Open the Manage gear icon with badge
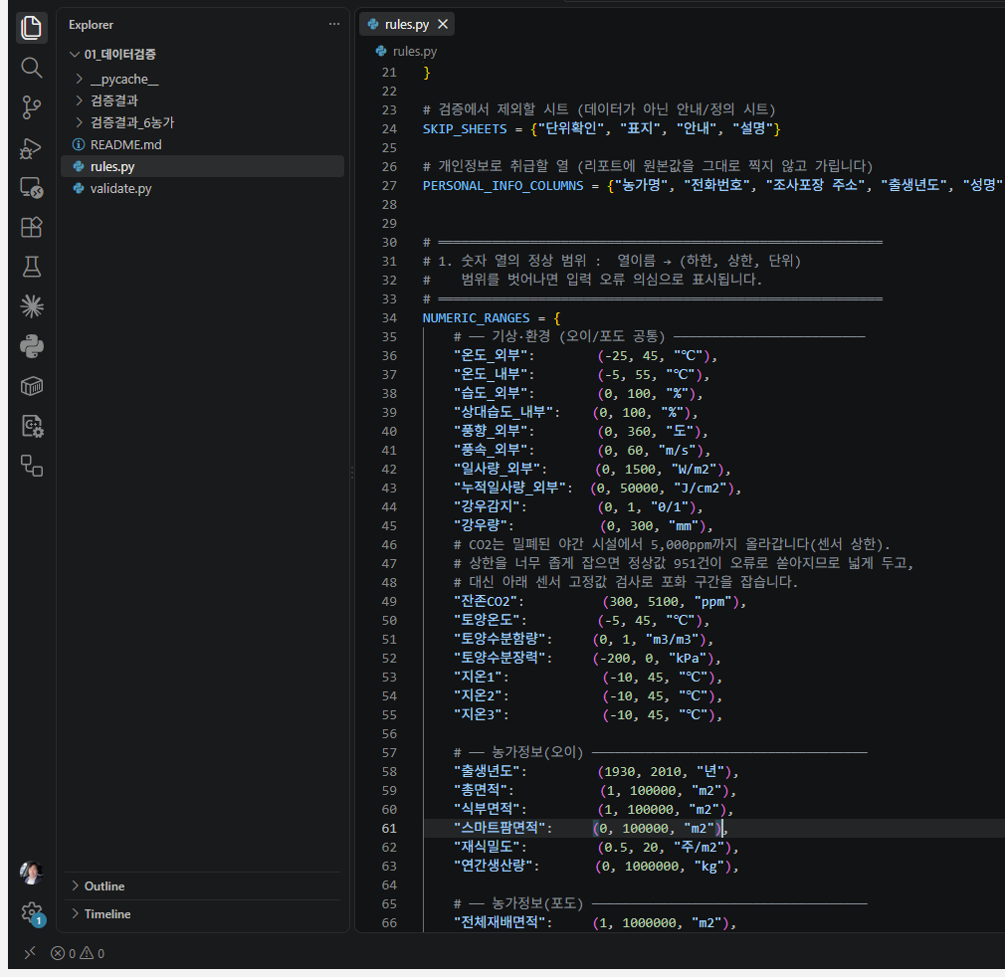The width and height of the screenshot is (1005, 977). click(32, 913)
